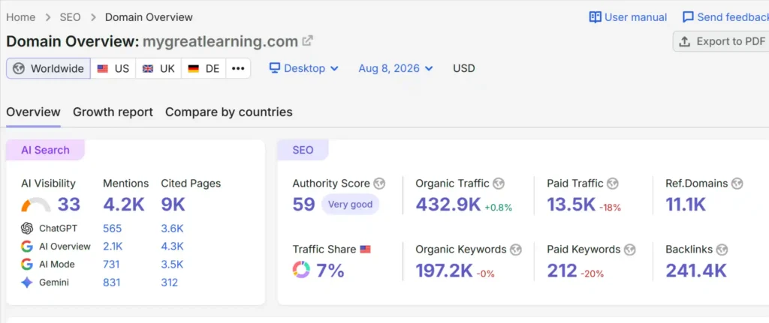Viewport: 769px width, 323px height.
Task: Click Authority Score value 59
Action: tap(303, 205)
